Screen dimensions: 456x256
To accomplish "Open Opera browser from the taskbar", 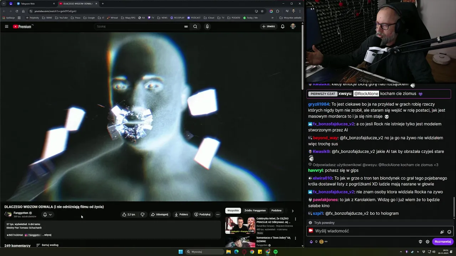I will [x=244, y=252].
